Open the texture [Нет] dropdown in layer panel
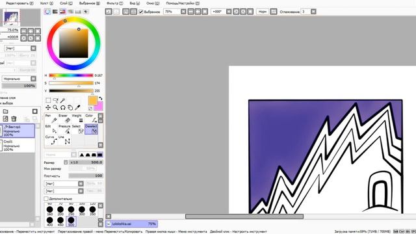This screenshot has width=416, height=234. point(33,48)
